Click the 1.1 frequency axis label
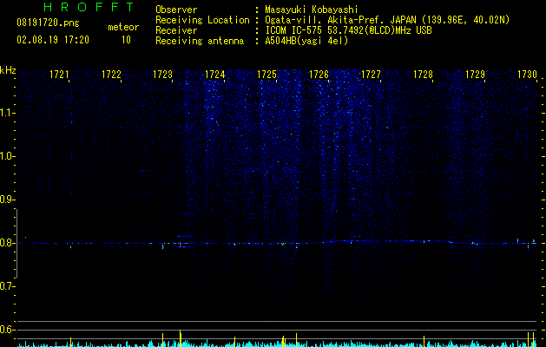Viewport: 546px width, 347px height. [7, 113]
